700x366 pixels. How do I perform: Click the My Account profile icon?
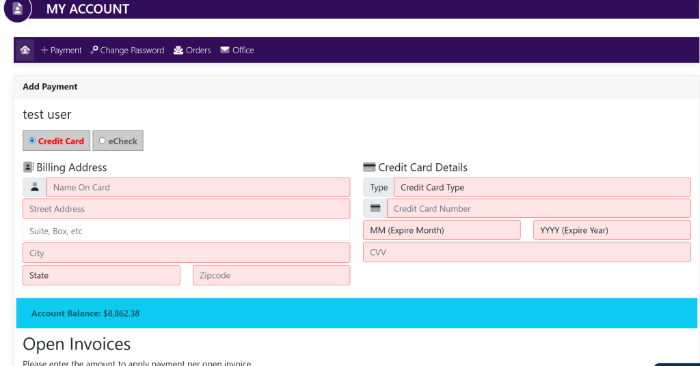pyautogui.click(x=18, y=9)
